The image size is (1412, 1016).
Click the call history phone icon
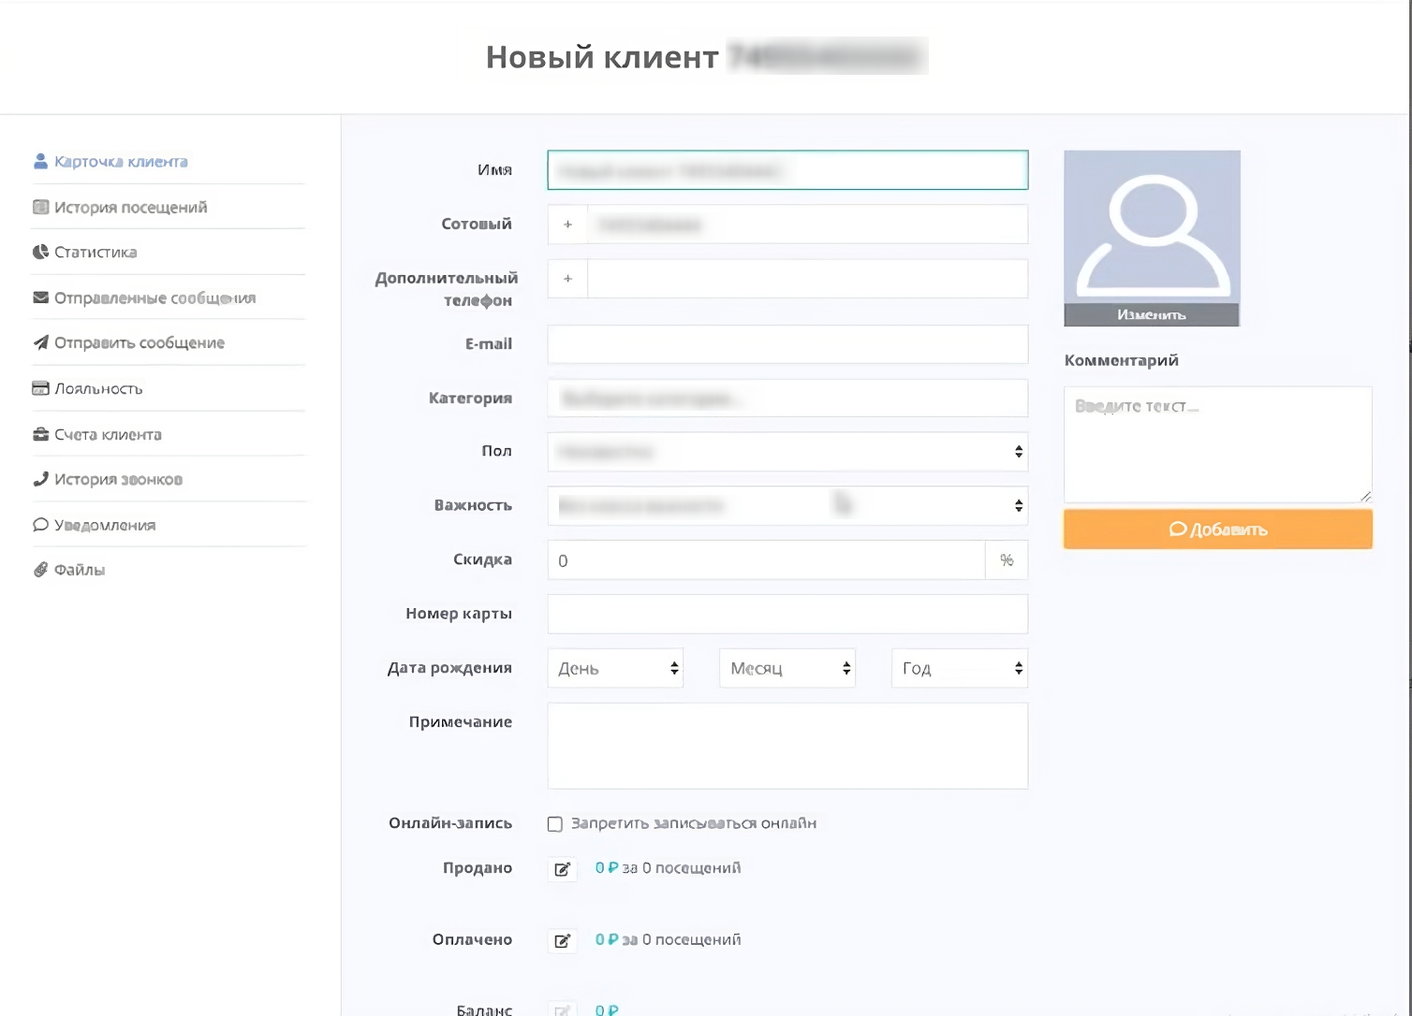click(x=40, y=479)
